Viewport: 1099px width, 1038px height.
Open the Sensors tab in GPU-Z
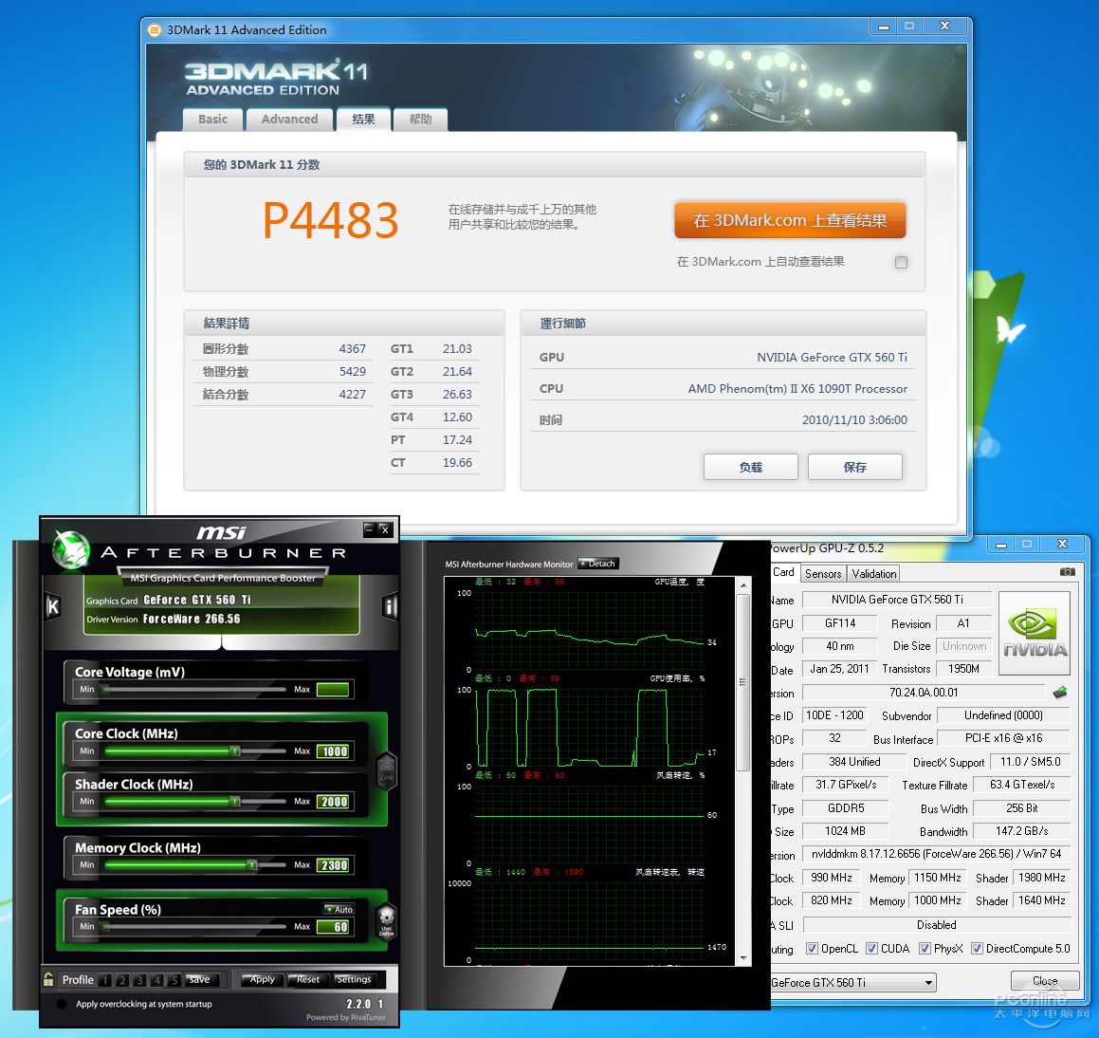[822, 574]
